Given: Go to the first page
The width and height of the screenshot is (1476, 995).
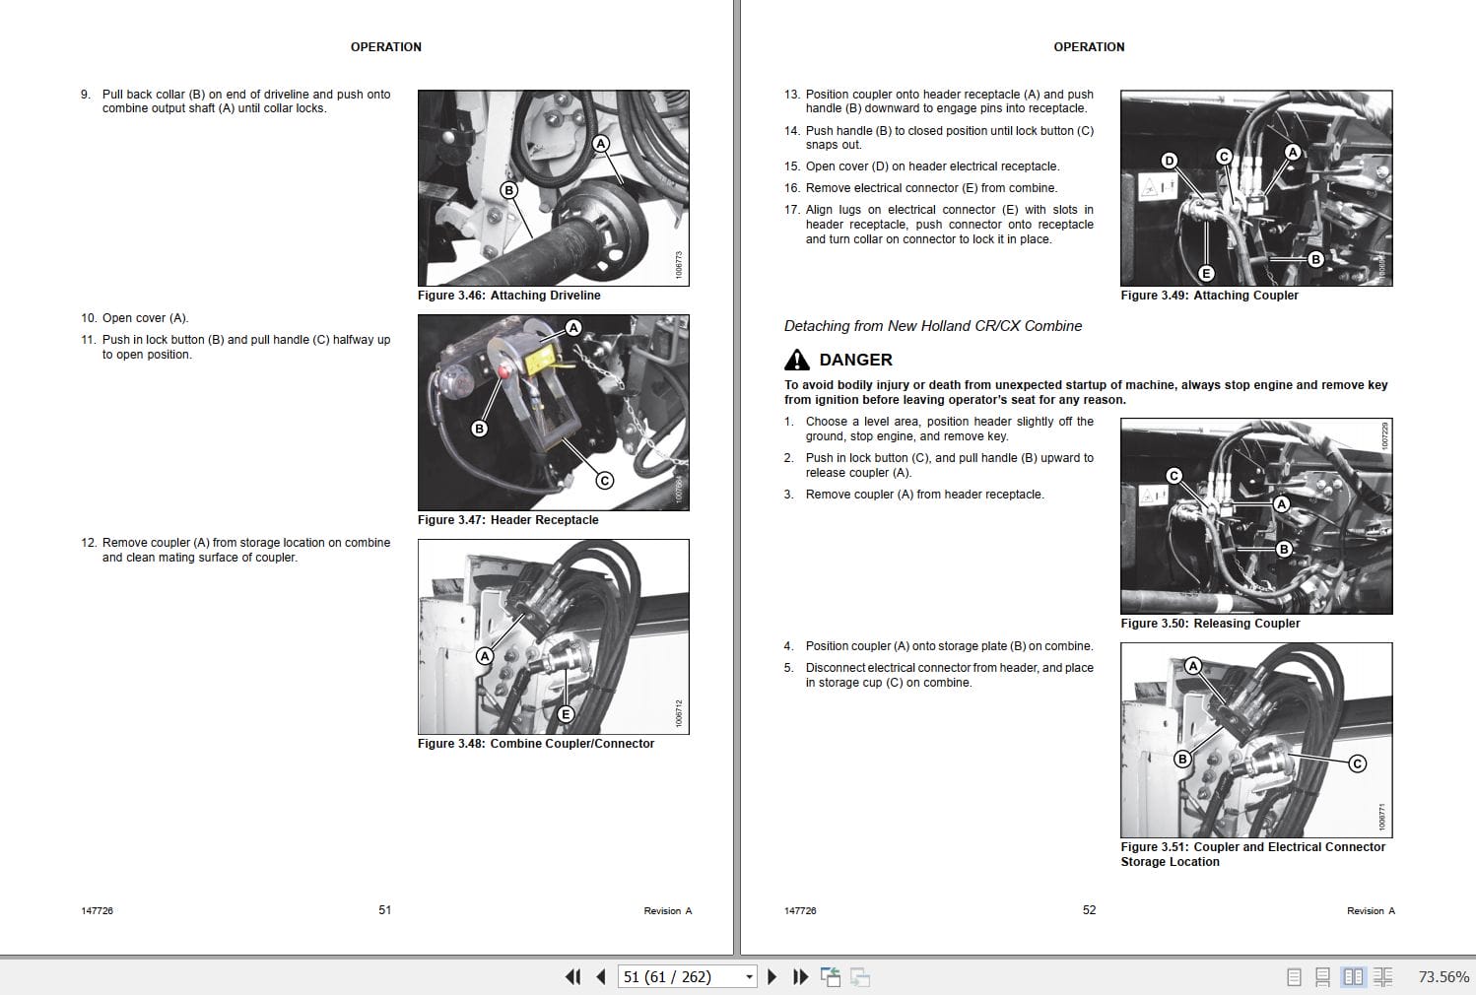Looking at the screenshot, I should 572,976.
